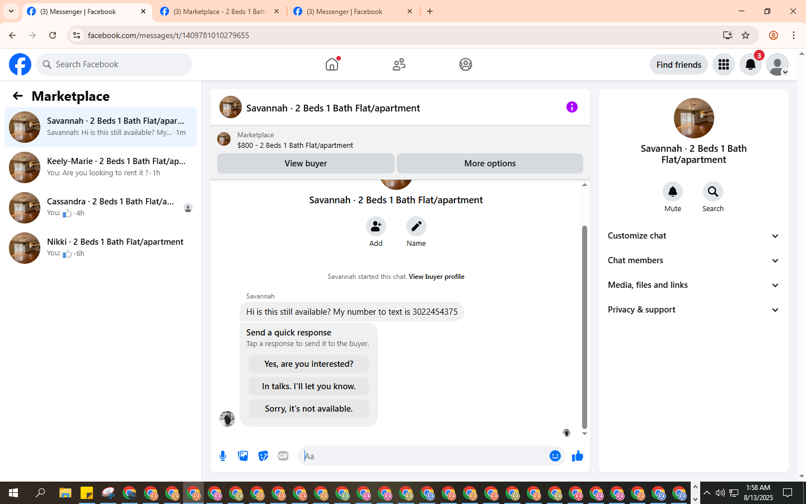This screenshot has height=504, width=806.
Task: Search in conversation magnifier icon
Action: click(713, 192)
